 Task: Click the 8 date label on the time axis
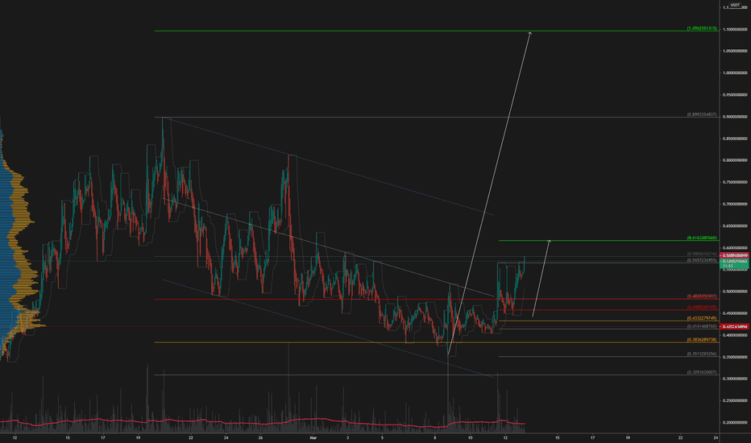pos(435,437)
